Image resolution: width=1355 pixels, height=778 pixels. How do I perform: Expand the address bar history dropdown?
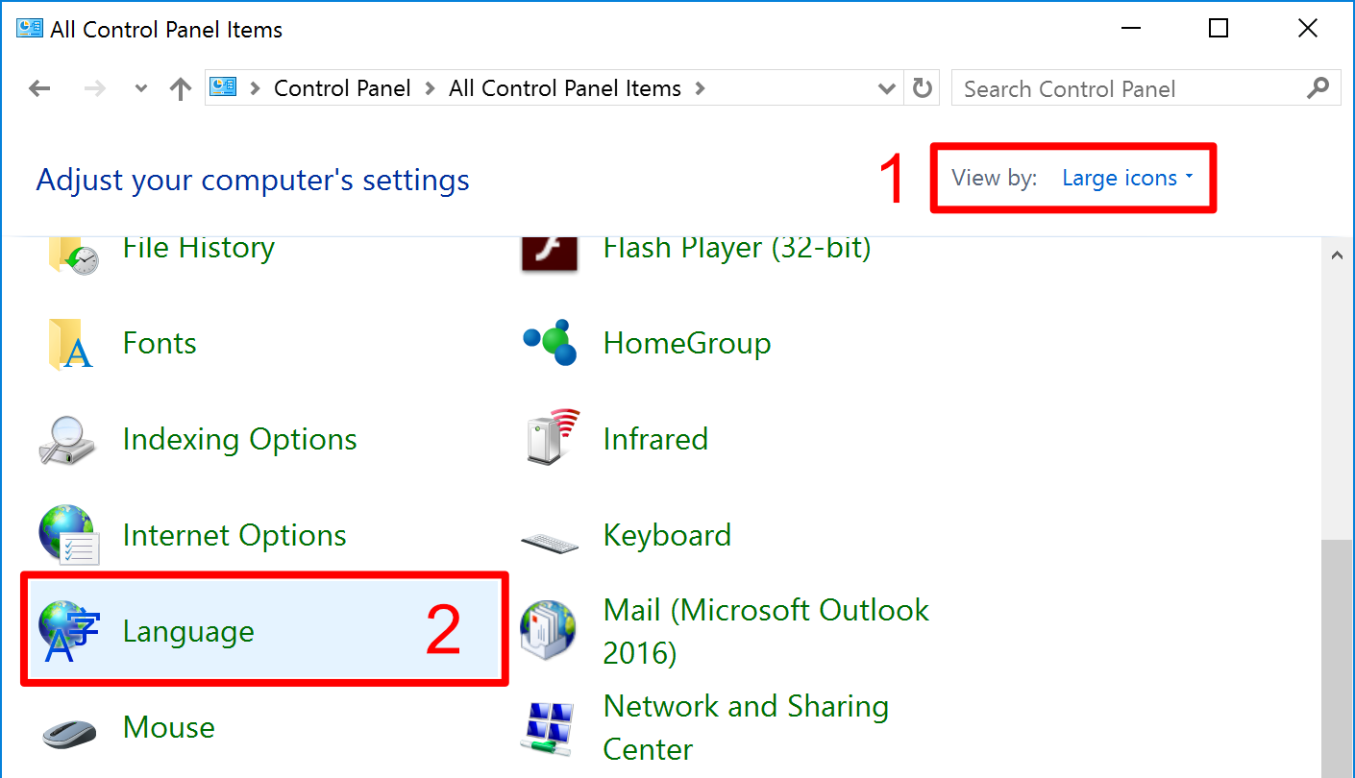click(x=887, y=89)
